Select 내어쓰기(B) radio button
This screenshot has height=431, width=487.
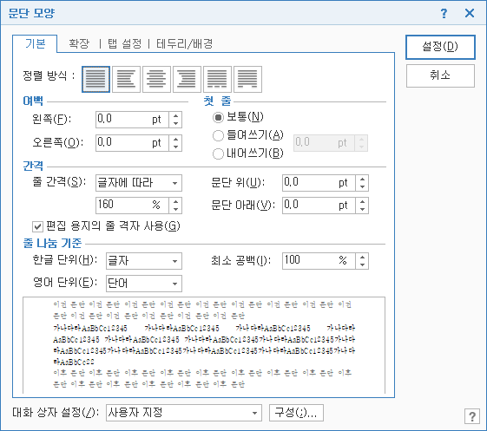click(218, 153)
